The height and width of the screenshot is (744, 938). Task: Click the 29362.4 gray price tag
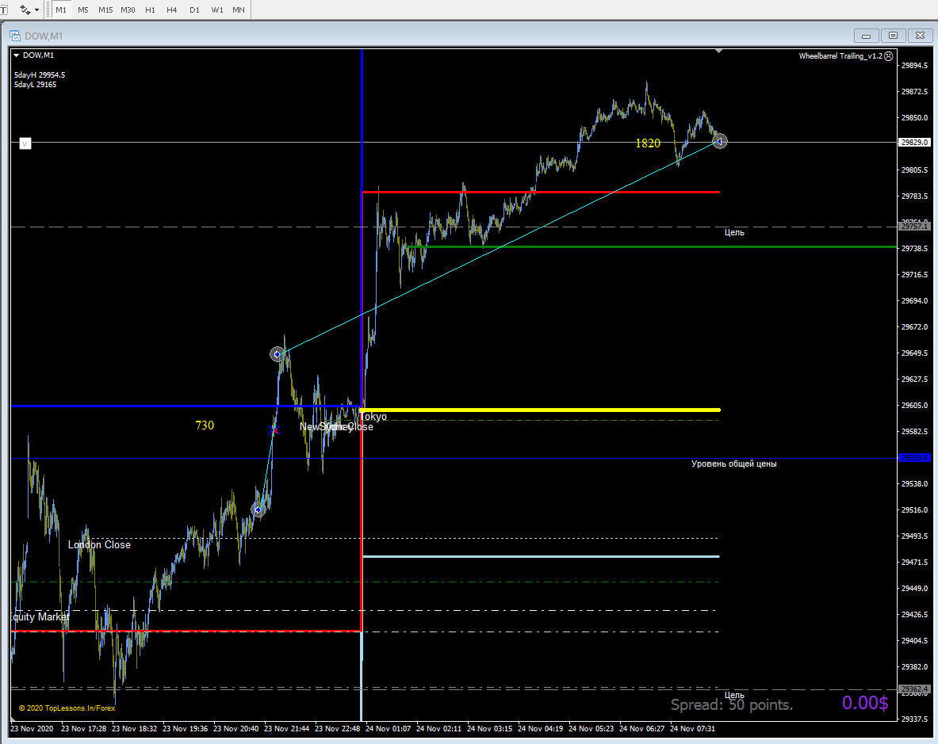(915, 689)
